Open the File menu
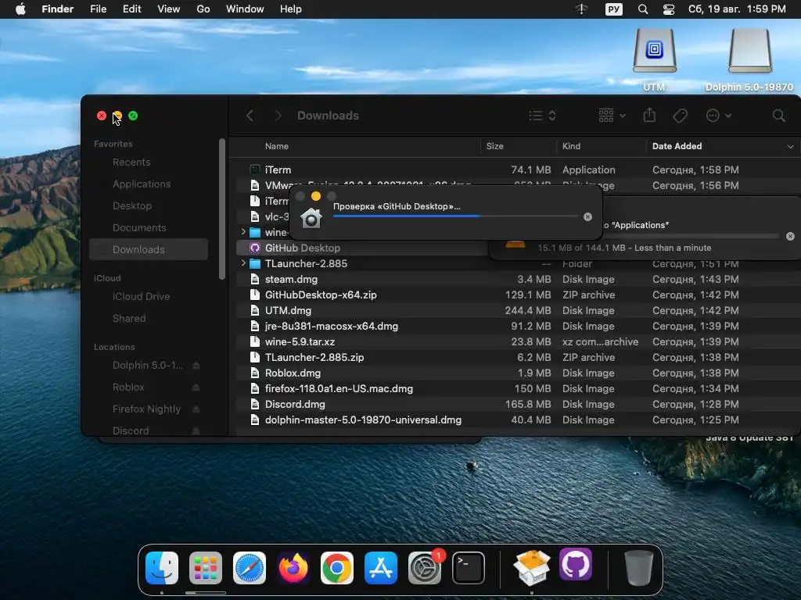Screen dimensions: 801x600 98,9
